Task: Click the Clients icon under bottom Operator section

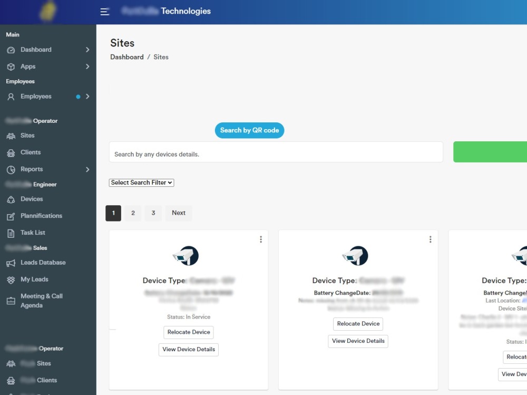Action: pyautogui.click(x=11, y=381)
